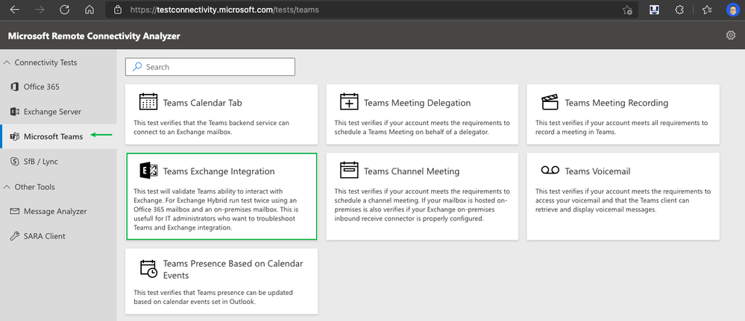This screenshot has width=745, height=321.
Task: Click the Teams Channel Meeting icon
Action: coord(349,170)
